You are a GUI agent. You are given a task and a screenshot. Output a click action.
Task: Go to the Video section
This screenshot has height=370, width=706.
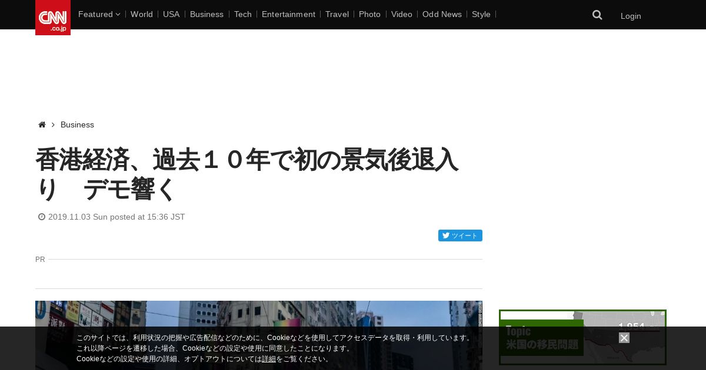[x=402, y=14]
